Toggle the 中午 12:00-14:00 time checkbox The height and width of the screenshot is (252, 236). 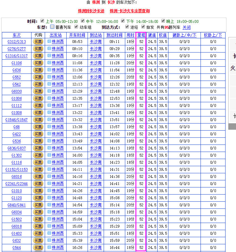click(83, 21)
